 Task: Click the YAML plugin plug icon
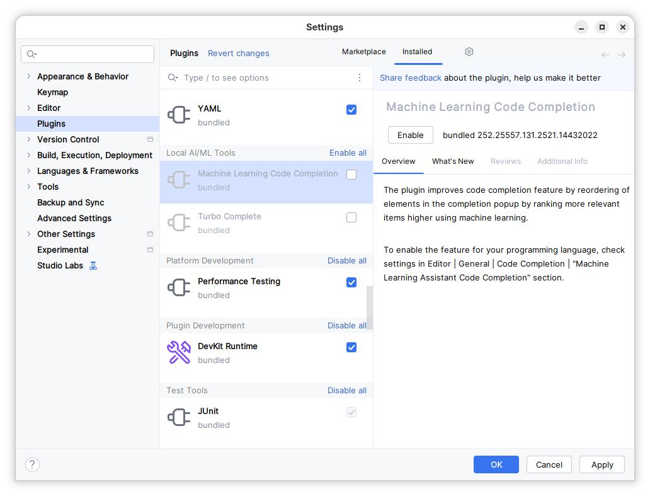(179, 115)
